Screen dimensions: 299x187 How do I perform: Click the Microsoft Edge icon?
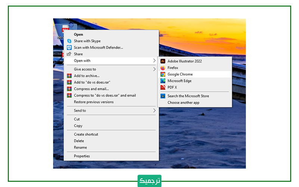pos(163,81)
